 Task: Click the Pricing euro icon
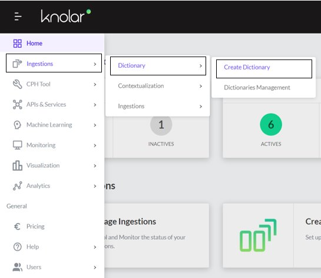click(18, 226)
